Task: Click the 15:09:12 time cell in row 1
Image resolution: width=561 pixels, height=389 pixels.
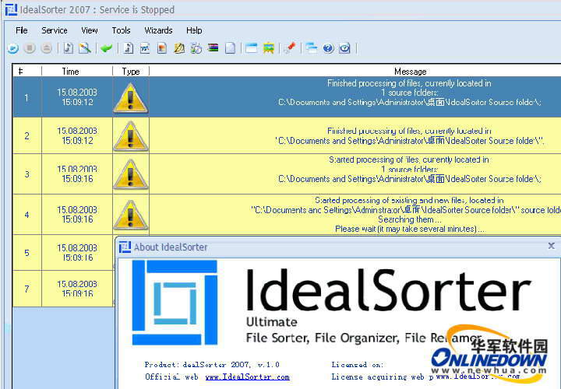Action: pos(77,97)
